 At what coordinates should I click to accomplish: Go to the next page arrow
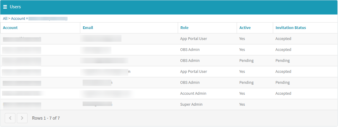(x=22, y=118)
